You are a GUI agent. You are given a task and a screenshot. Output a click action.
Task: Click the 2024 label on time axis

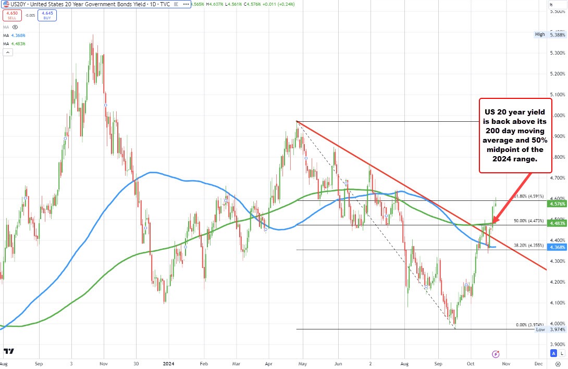[169, 364]
